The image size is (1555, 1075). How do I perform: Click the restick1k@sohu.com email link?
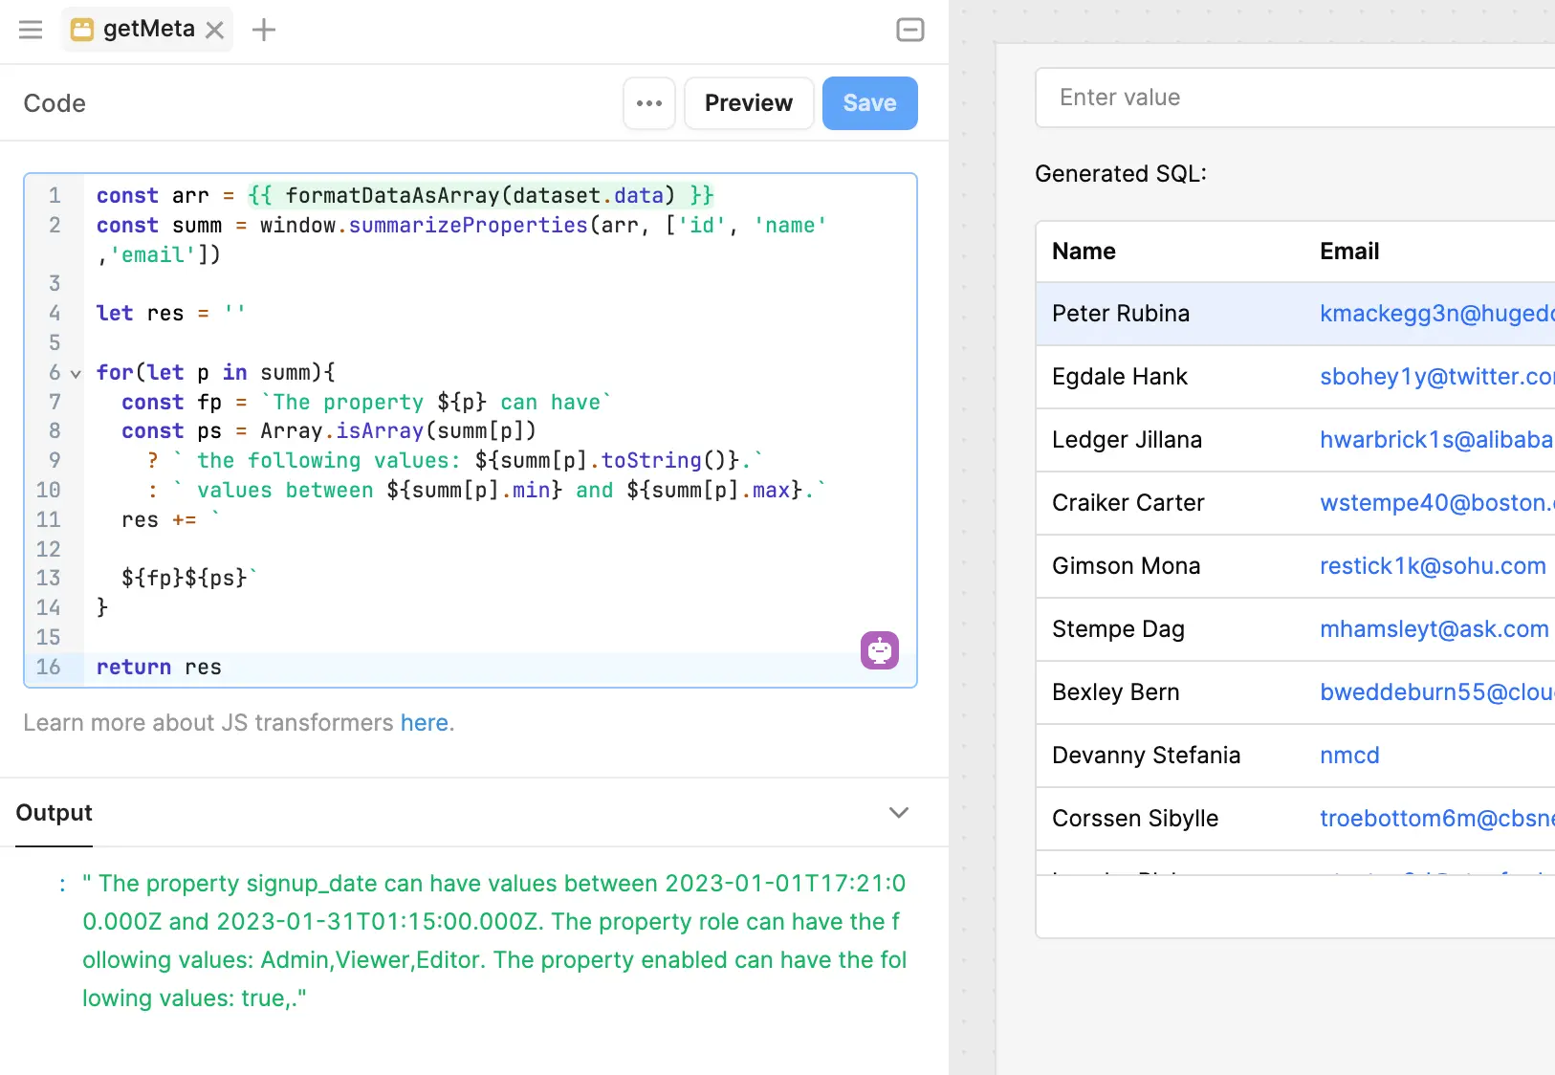click(x=1432, y=566)
